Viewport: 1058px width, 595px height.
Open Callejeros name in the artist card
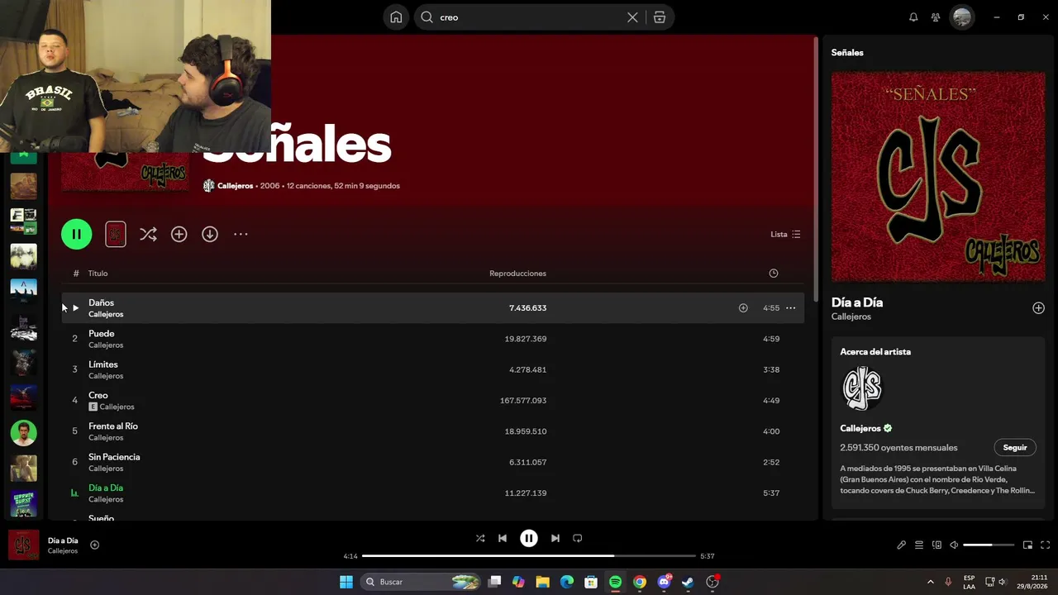860,428
